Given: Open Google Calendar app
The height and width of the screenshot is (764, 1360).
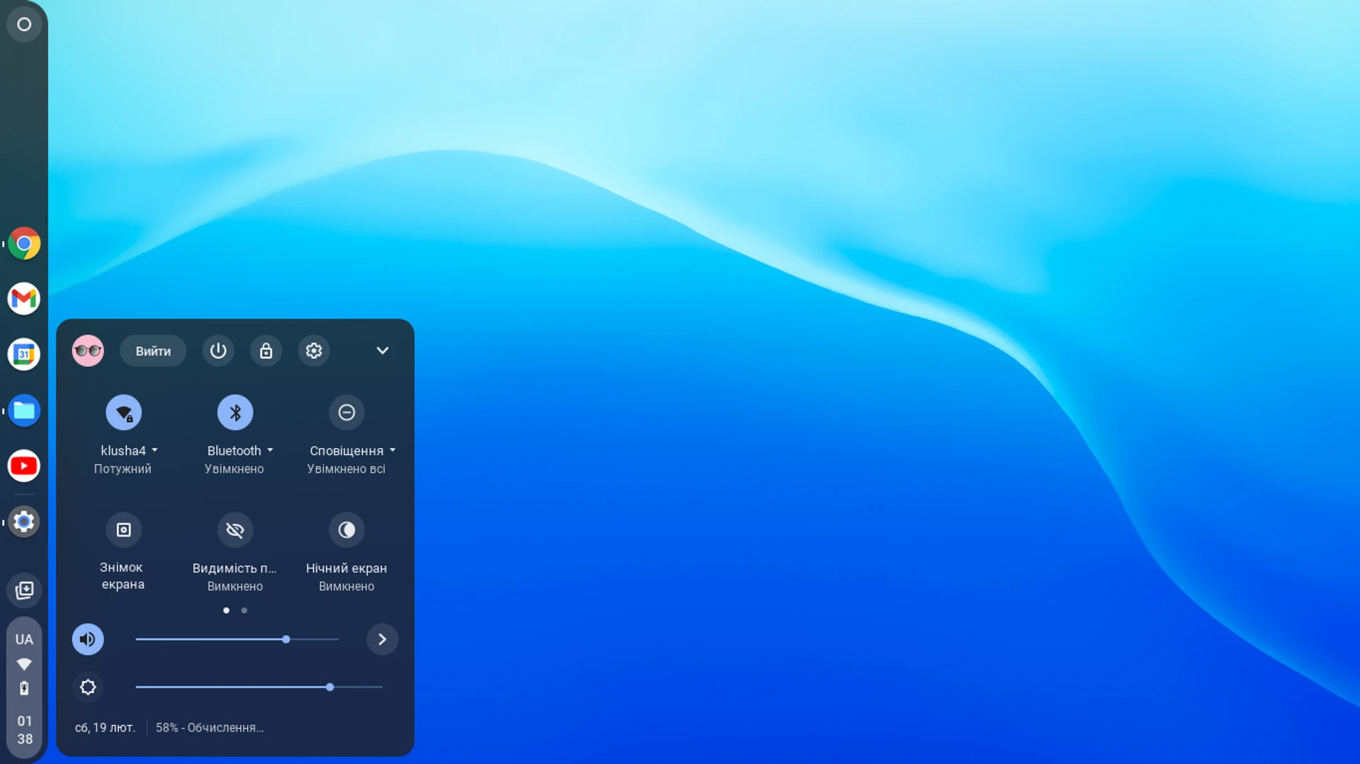Looking at the screenshot, I should click(23, 354).
